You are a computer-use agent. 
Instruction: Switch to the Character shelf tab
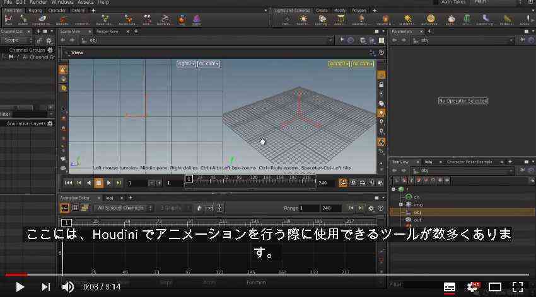57,11
